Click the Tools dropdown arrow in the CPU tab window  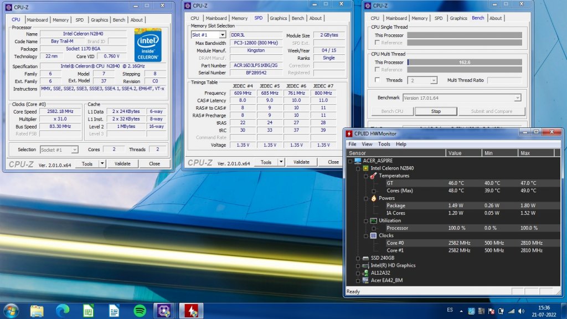102,164
